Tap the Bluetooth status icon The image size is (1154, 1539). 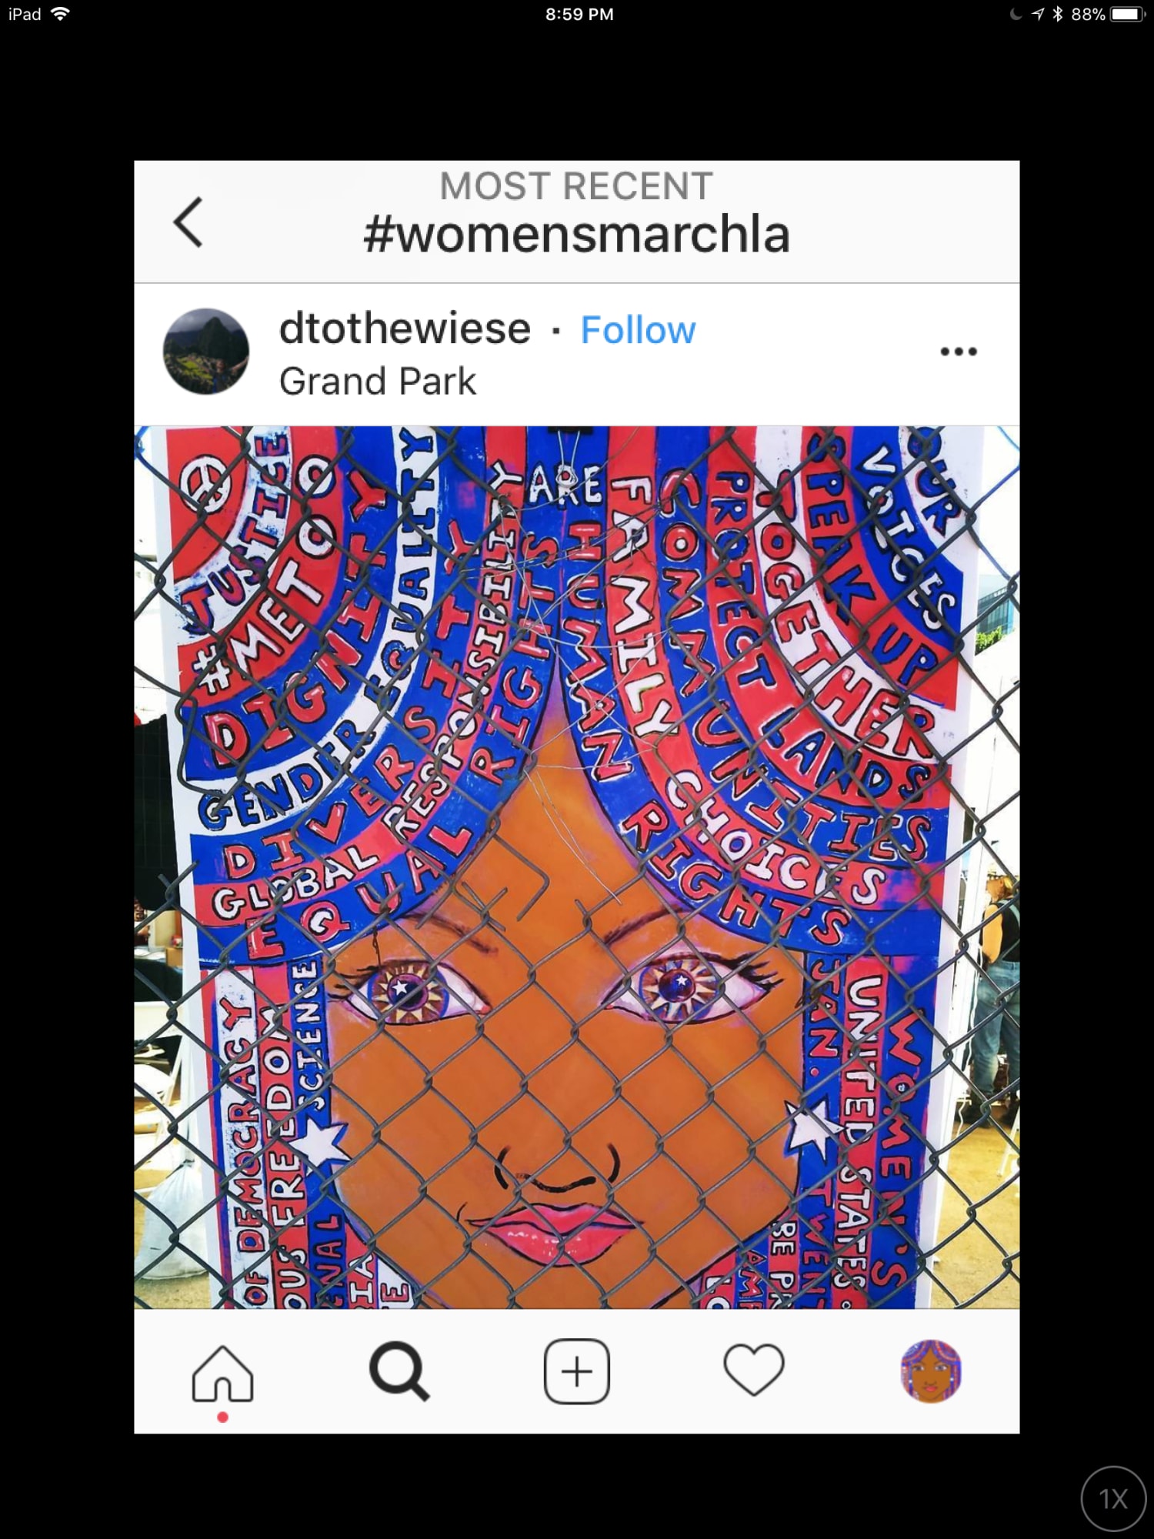1058,14
